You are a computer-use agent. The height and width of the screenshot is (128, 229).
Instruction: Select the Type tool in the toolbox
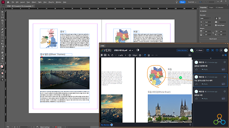pos(2,23)
